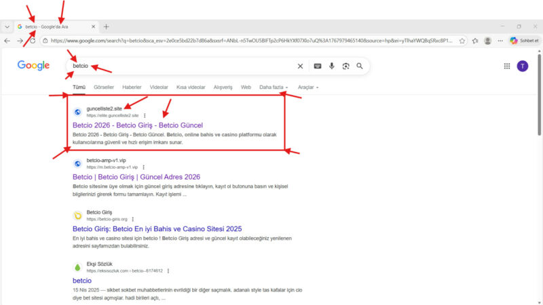543x305 pixels.
Task: Open three-dot options for guncelliste2.site result
Action: [145, 115]
